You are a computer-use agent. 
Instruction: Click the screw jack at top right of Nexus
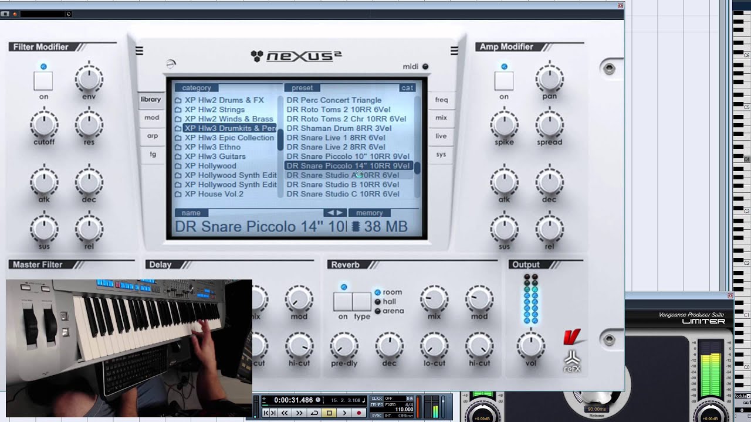click(x=609, y=69)
